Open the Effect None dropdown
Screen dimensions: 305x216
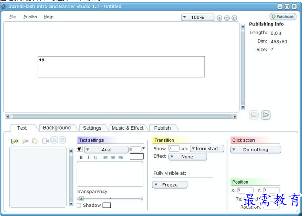coord(187,157)
